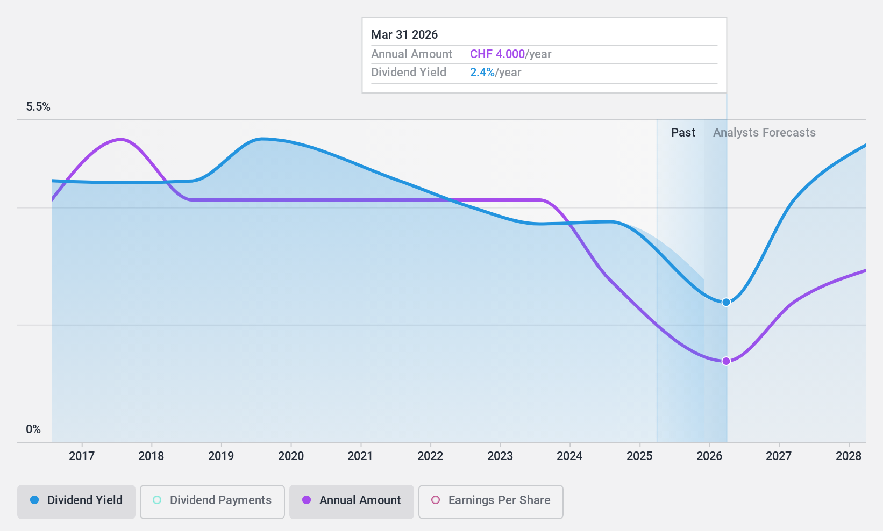The width and height of the screenshot is (883, 531).
Task: Click the blue Dividend Yield legend dot
Action: [x=33, y=500]
